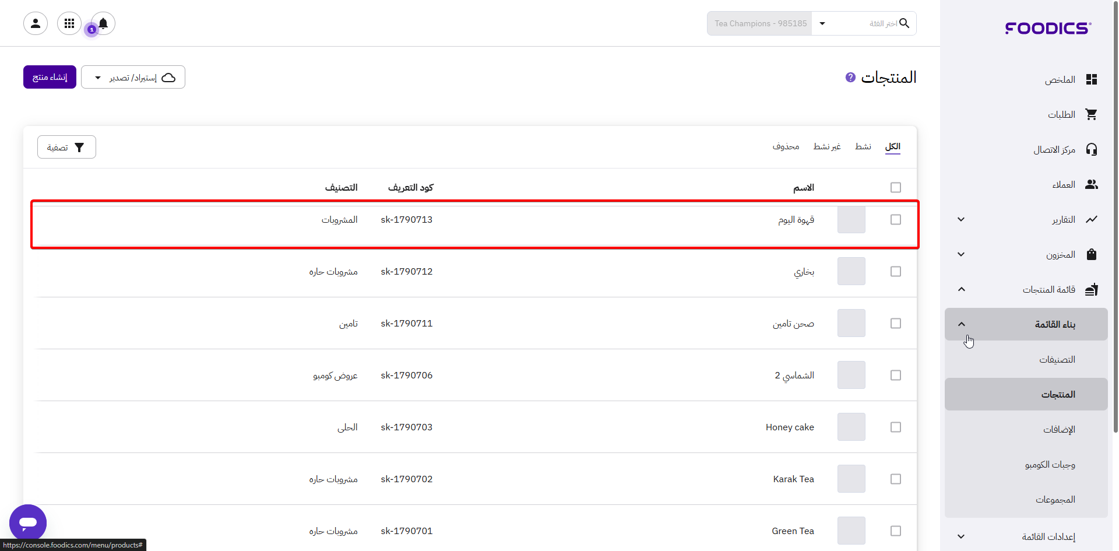Image resolution: width=1119 pixels, height=551 pixels.
Task: Check the Honey cake row checkbox
Action: click(x=895, y=427)
